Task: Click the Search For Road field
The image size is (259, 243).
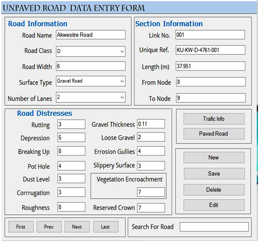Action: coord(214,227)
